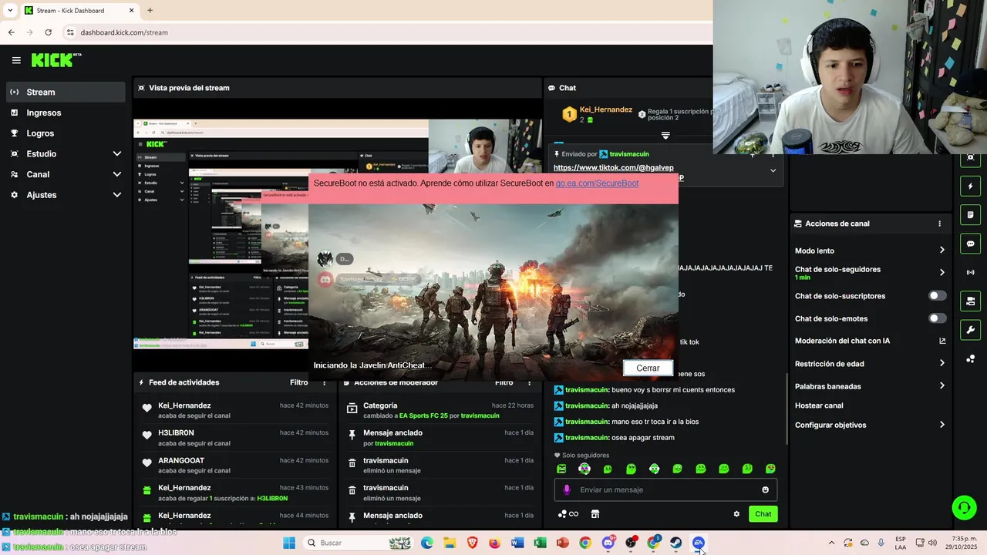Click the green Chat send button
The width and height of the screenshot is (987, 555).
pos(763,514)
